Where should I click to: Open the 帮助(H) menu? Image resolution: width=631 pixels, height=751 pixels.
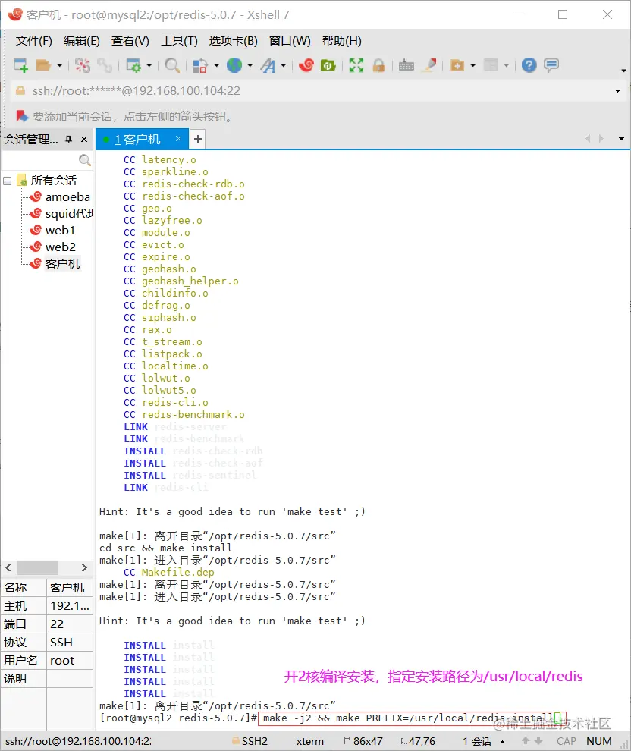[342, 41]
